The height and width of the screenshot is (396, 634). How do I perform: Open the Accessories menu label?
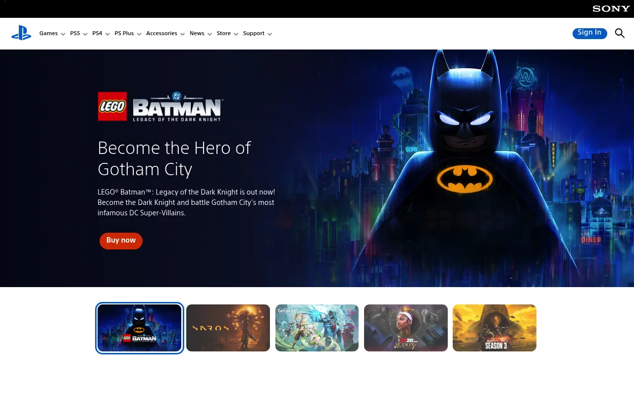(x=161, y=34)
